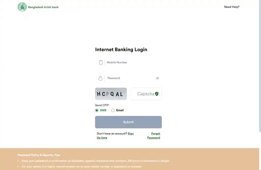Click the HCPQAL captcha image
The image size is (261, 170).
(111, 94)
